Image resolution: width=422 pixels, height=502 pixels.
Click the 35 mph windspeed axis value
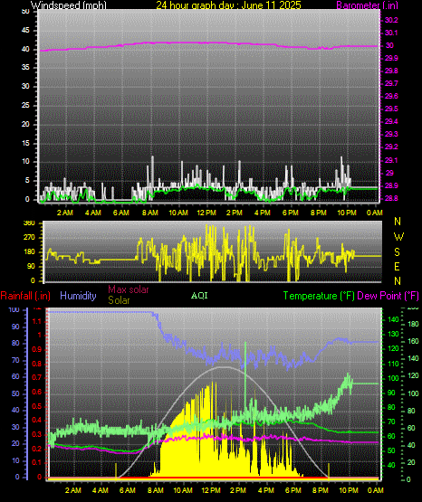(25, 68)
